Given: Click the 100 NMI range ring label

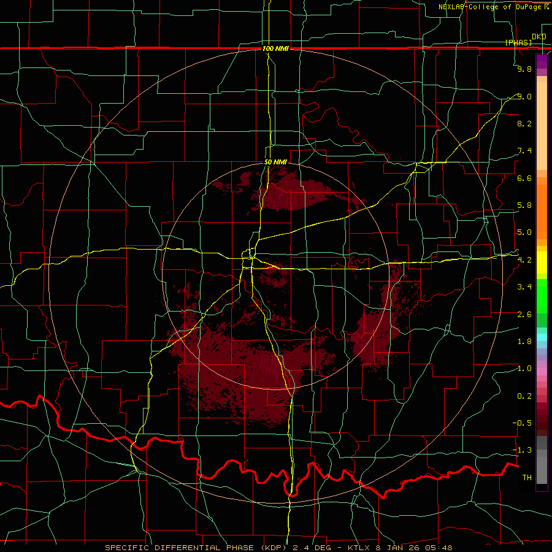Looking at the screenshot, I should tap(275, 48).
